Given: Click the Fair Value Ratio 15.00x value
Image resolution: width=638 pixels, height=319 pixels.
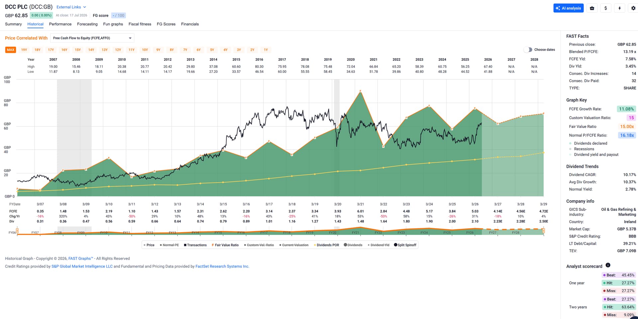Looking at the screenshot, I should (627, 127).
